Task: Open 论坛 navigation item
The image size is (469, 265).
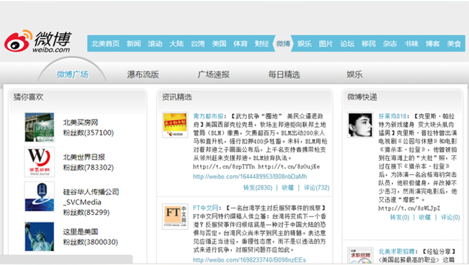Action: click(x=347, y=44)
